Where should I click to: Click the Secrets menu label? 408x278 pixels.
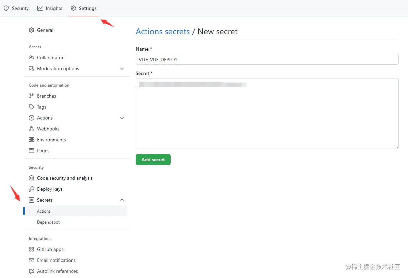[45, 200]
